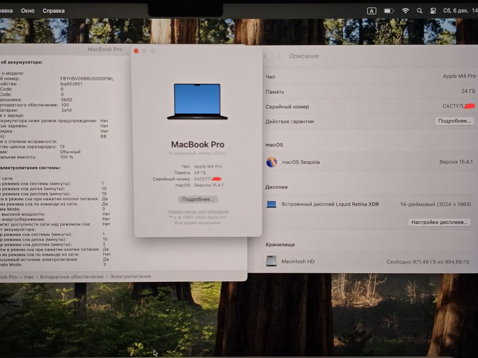478x358 pixels.
Task: Click the firmware version value 0b00
Action: 67,100
